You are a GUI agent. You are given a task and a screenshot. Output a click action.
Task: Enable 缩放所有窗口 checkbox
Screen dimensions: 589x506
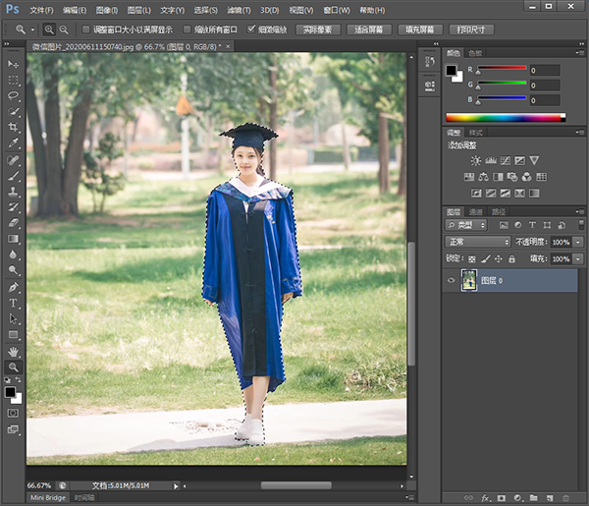point(187,29)
